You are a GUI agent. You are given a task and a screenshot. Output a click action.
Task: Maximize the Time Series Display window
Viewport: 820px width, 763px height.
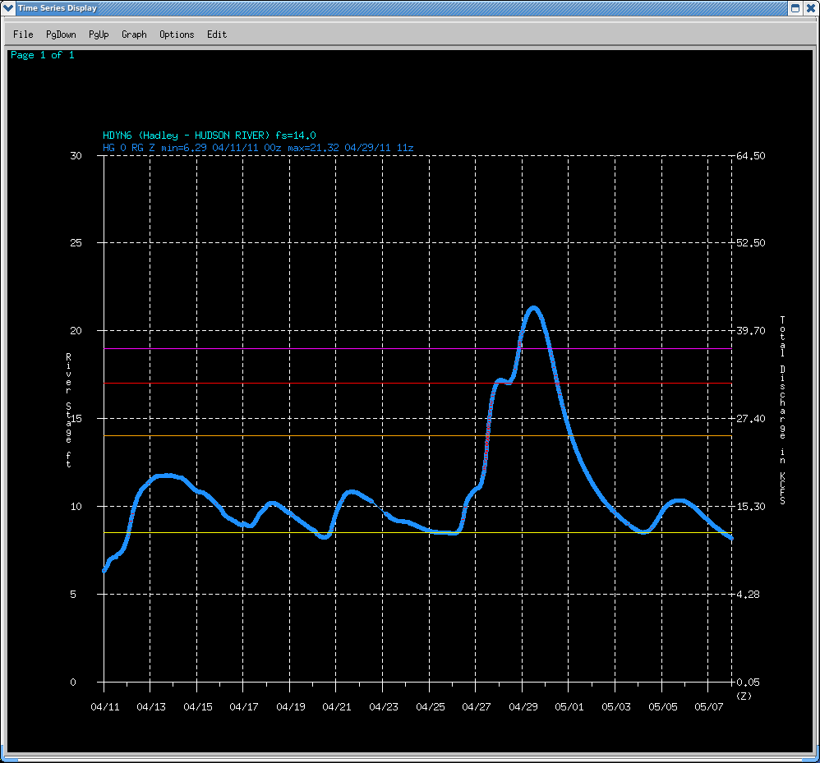pyautogui.click(x=795, y=8)
